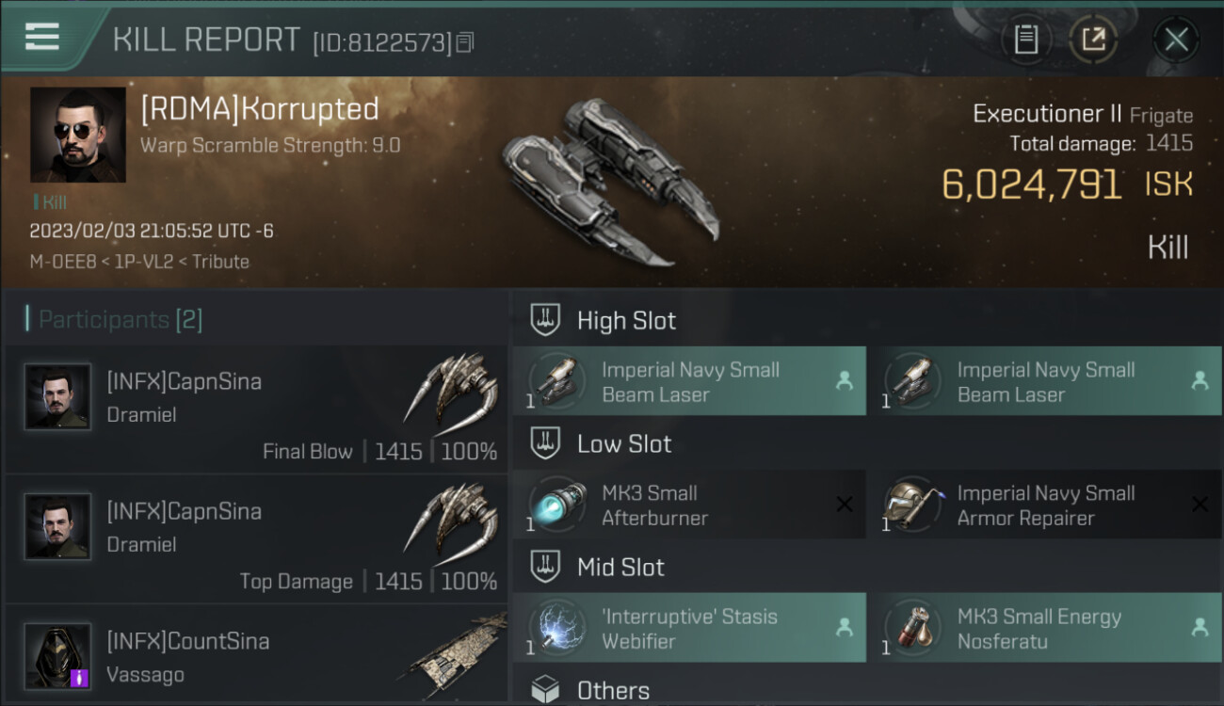Click the clipboard report icon
The height and width of the screenshot is (706, 1224).
point(1025,40)
